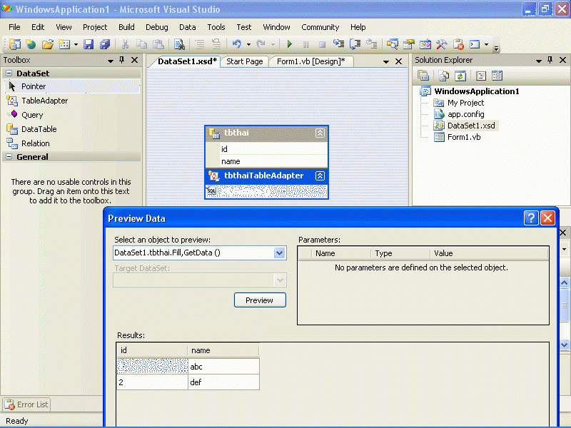Collapse the DataSet toolbox group
The image size is (571, 428).
[9, 73]
